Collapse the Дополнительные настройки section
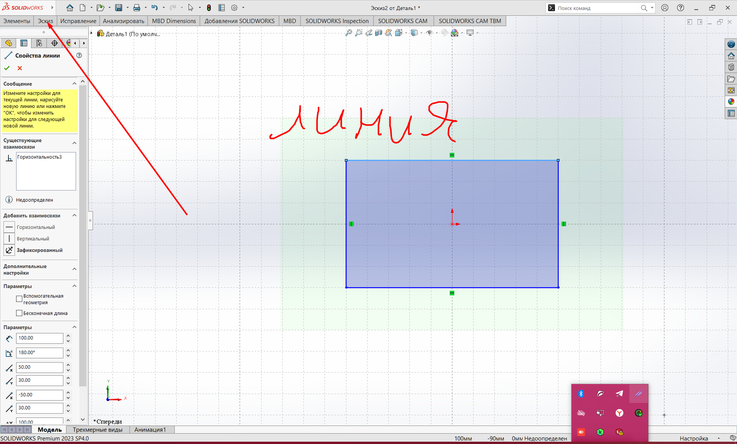Viewport: 737px width, 444px height. click(75, 269)
